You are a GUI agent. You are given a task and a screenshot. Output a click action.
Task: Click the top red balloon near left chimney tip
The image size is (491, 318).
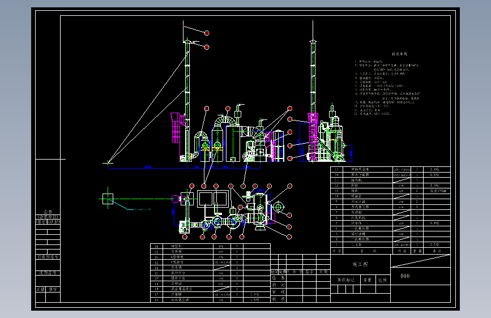(x=207, y=33)
